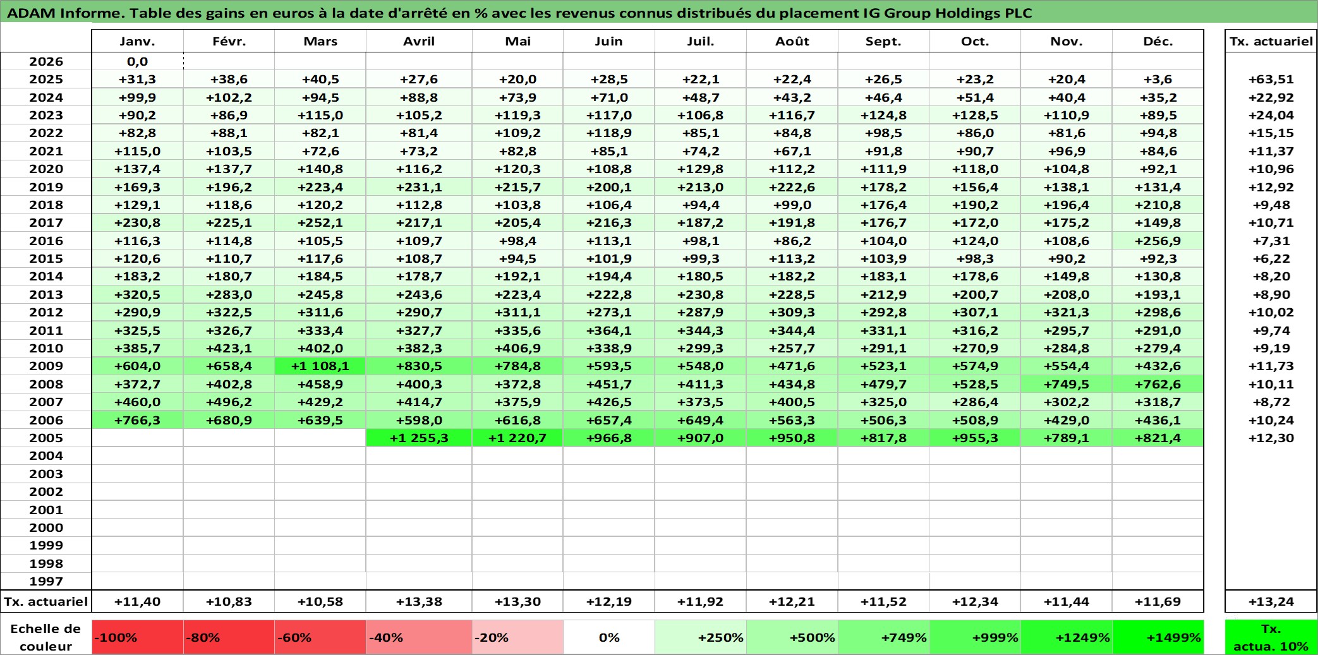The height and width of the screenshot is (655, 1318).
Task: Pick the -60% legend color cell
Action: tap(320, 637)
